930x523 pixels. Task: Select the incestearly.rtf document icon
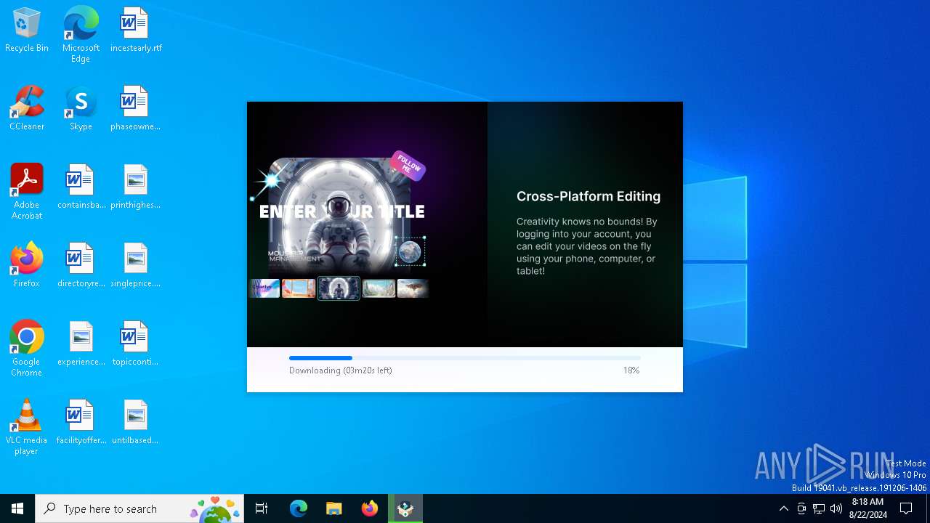136,31
